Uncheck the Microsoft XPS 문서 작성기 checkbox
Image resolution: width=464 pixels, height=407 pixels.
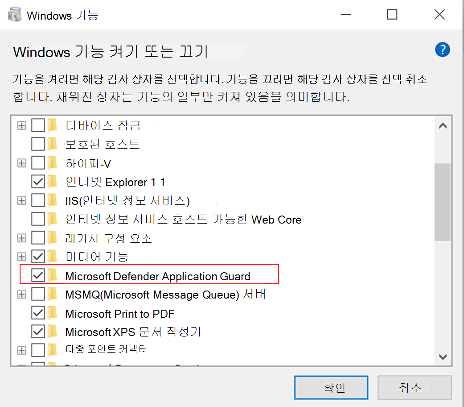click(38, 332)
